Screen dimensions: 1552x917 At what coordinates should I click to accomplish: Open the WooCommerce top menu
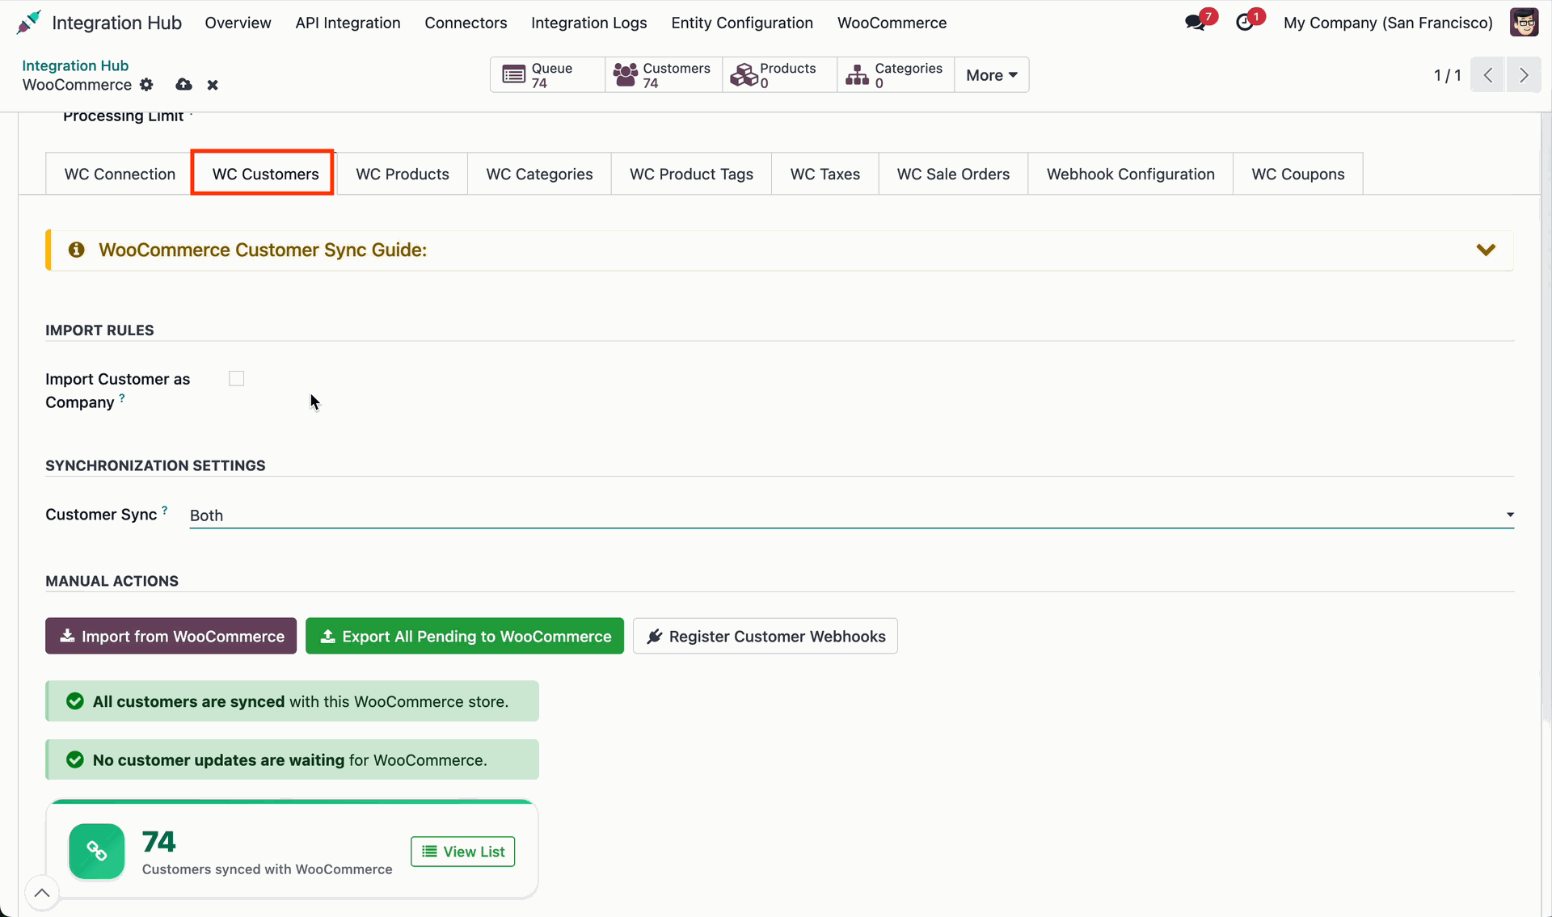pos(892,23)
